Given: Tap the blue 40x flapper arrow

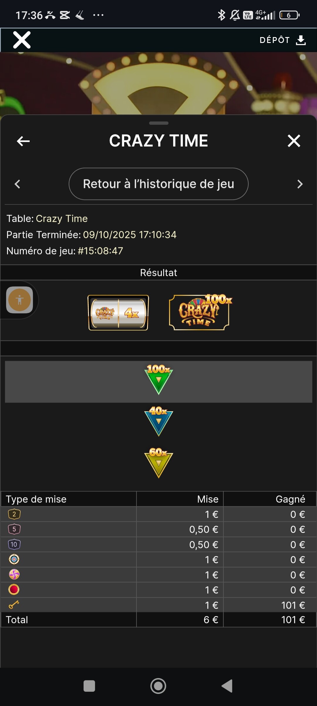Looking at the screenshot, I should click(158, 421).
